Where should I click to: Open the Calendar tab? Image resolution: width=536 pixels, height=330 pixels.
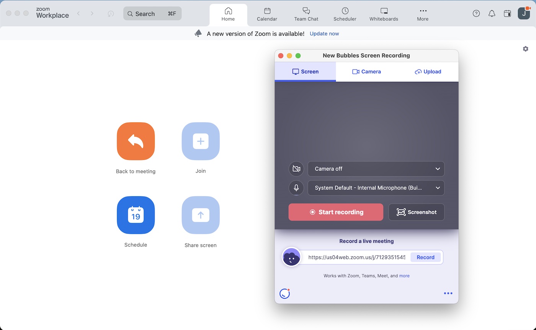(x=267, y=15)
